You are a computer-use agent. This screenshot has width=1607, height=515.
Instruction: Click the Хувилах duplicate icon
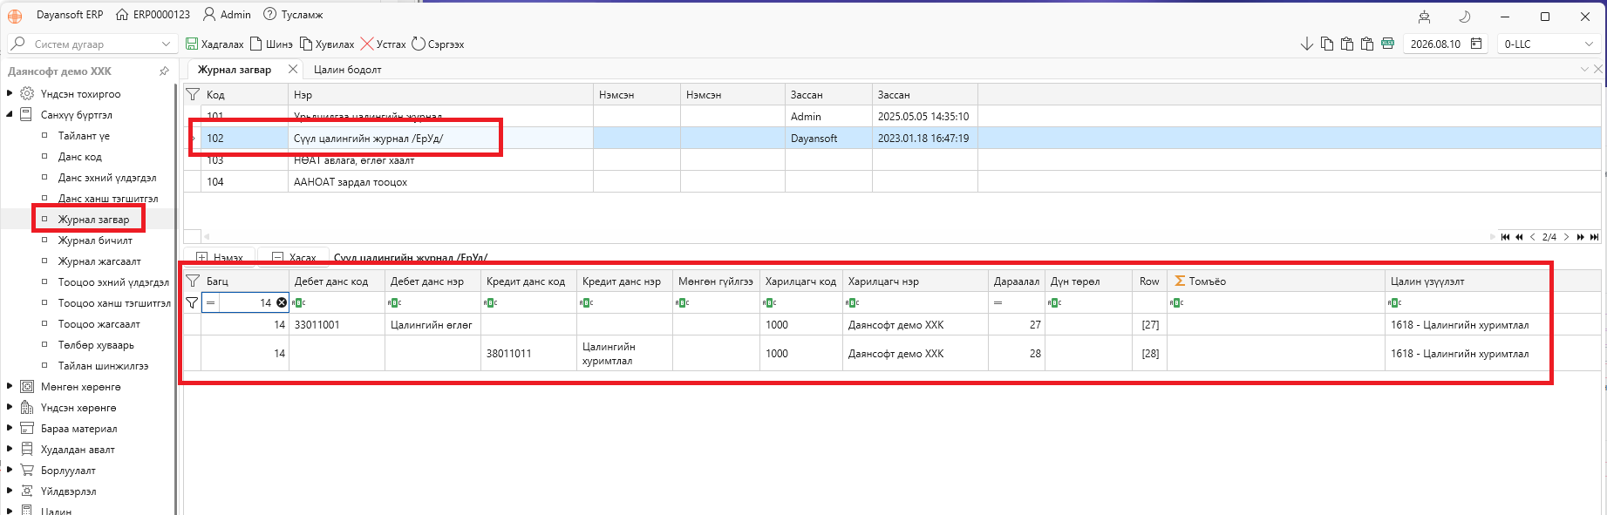(x=306, y=44)
